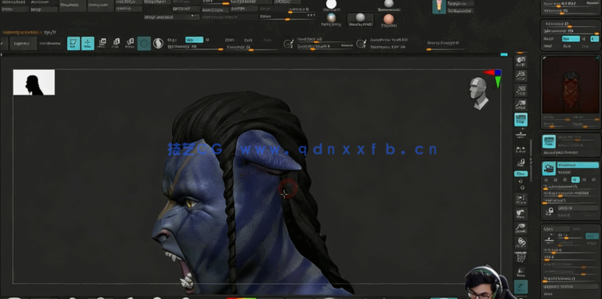Click the gray head camera-view icon

tap(478, 93)
